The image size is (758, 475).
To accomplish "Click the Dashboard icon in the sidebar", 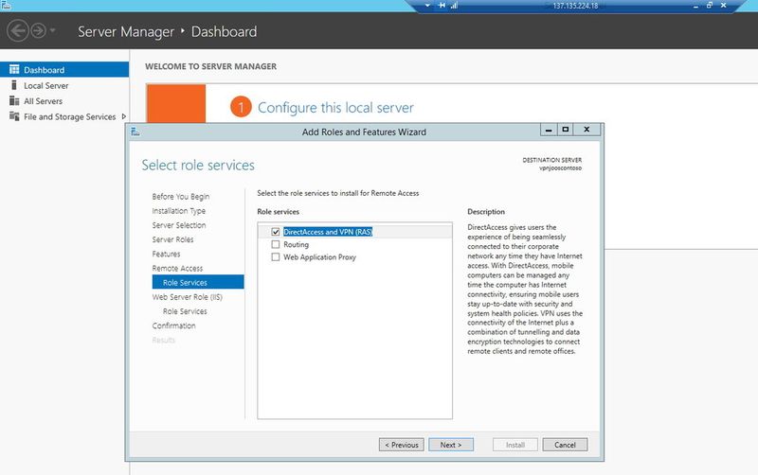I will point(14,69).
